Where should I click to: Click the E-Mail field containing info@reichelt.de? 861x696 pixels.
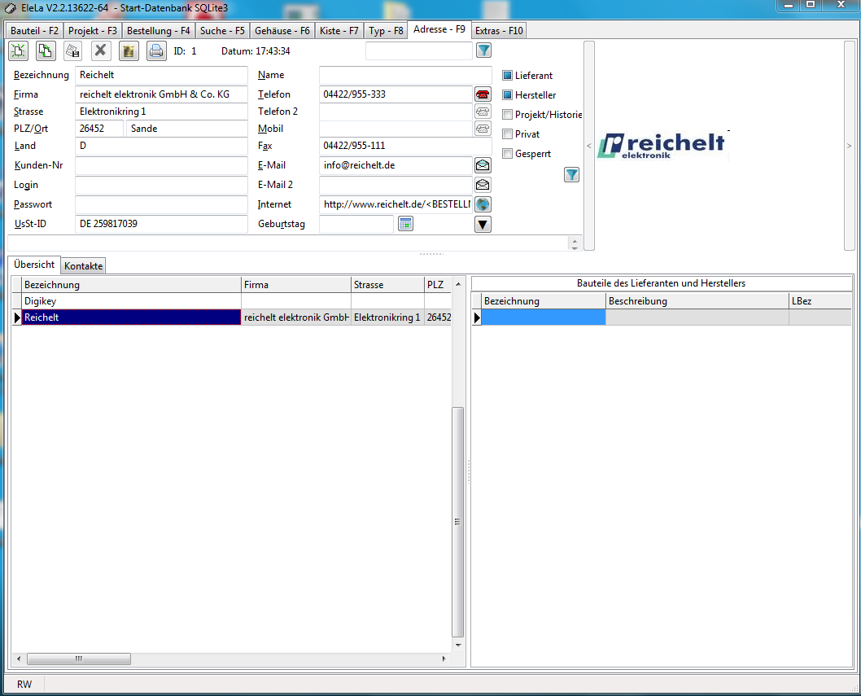point(396,165)
